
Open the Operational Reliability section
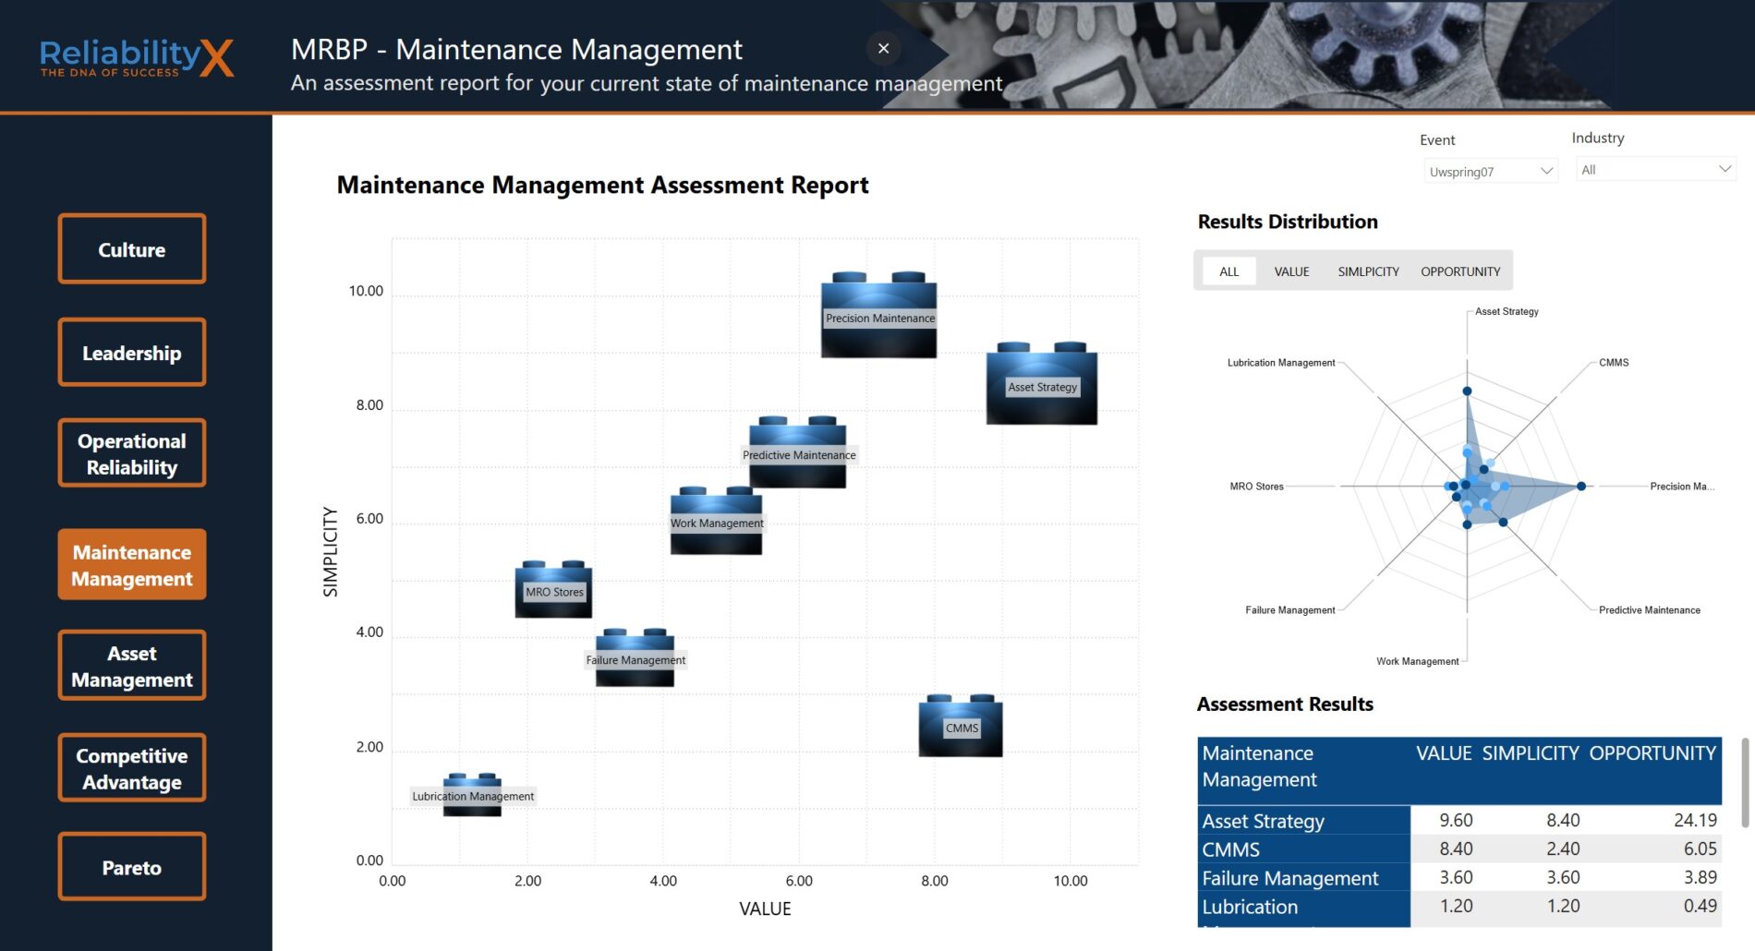(132, 453)
